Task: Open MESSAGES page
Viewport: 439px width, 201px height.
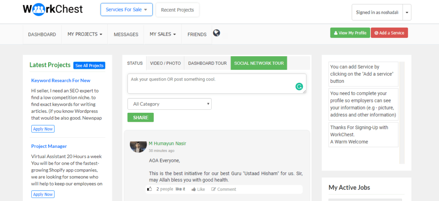Action: pyautogui.click(x=126, y=34)
